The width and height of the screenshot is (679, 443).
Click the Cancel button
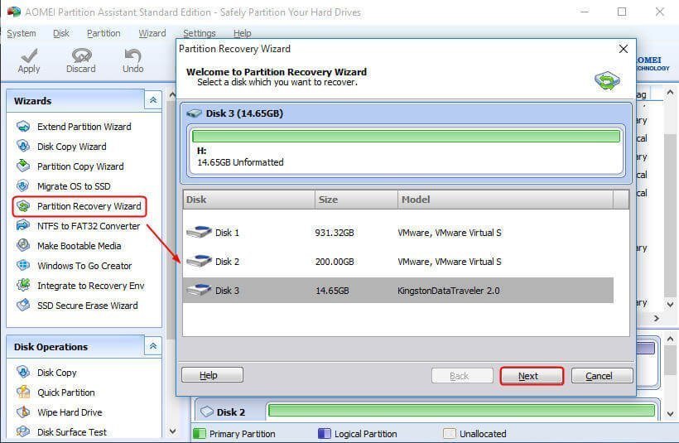602,376
